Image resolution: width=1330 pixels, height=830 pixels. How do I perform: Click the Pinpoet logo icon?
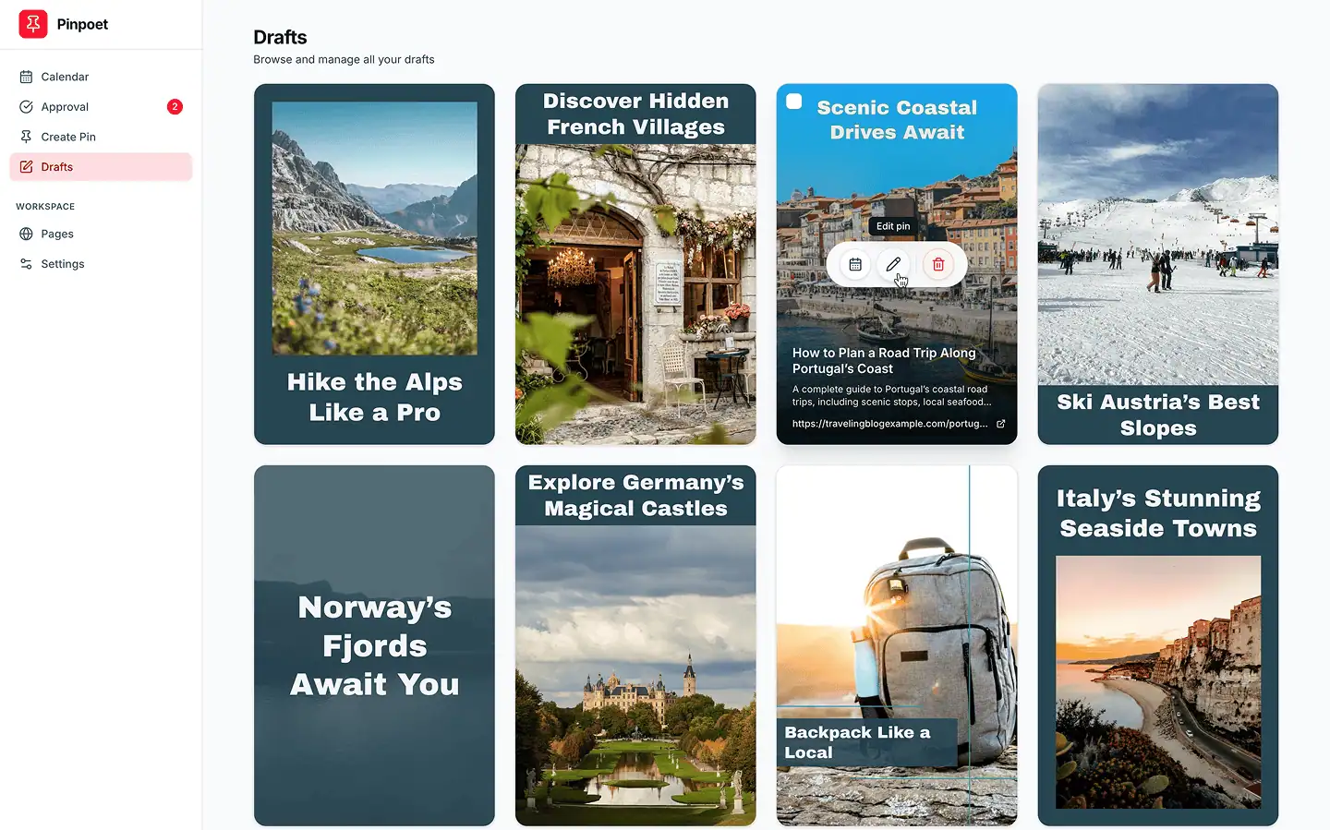pyautogui.click(x=33, y=24)
